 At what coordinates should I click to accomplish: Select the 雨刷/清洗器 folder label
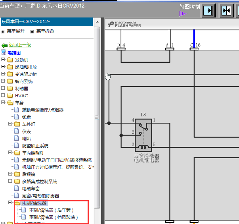(34, 203)
